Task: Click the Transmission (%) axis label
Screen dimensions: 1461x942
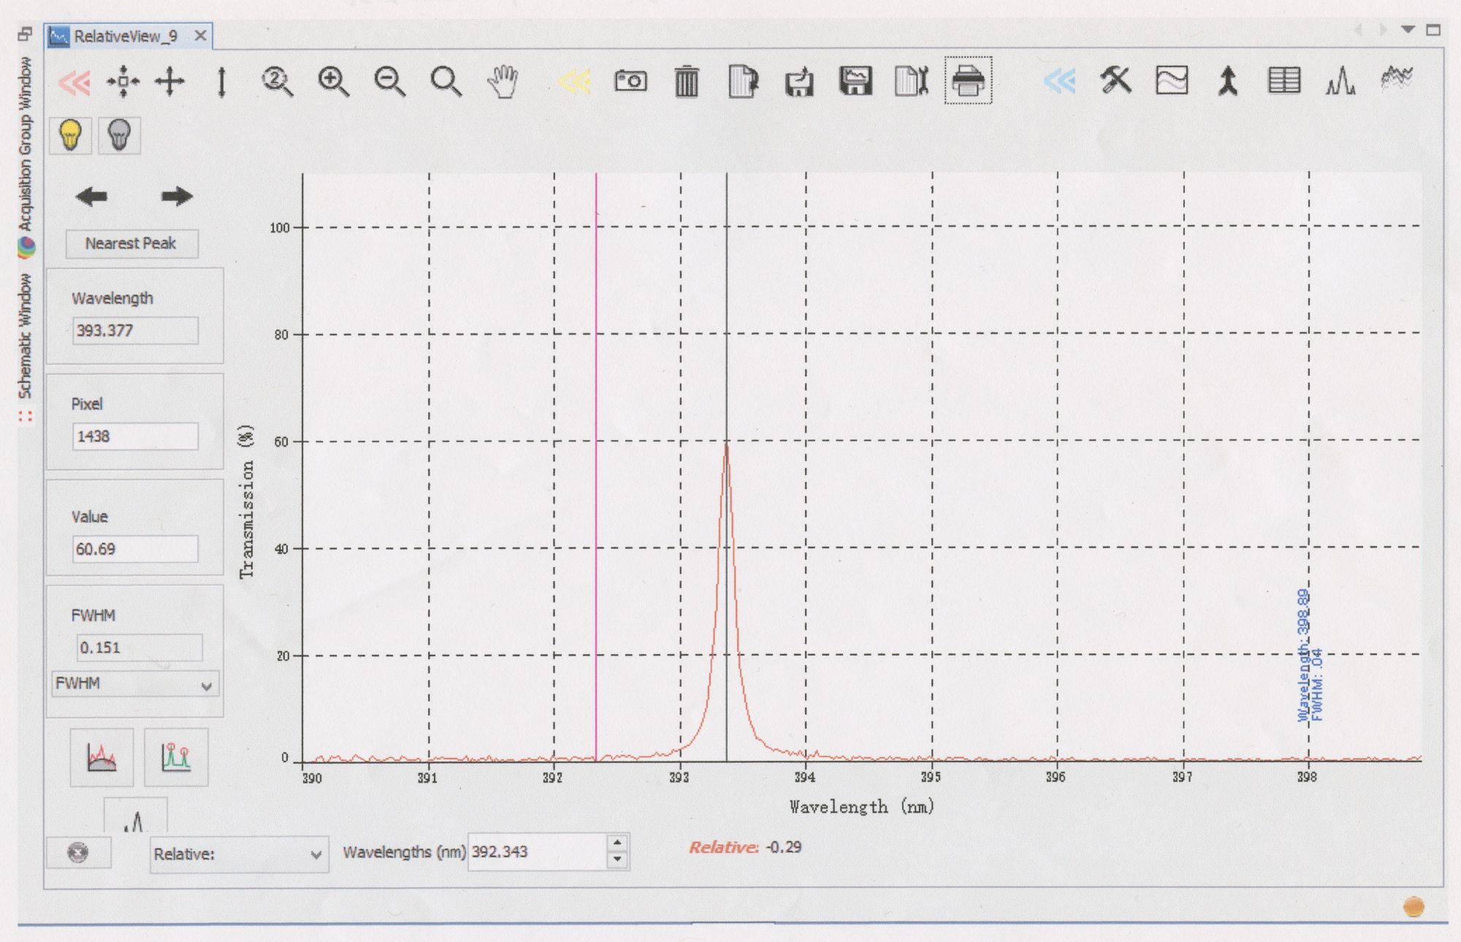Action: (247, 501)
